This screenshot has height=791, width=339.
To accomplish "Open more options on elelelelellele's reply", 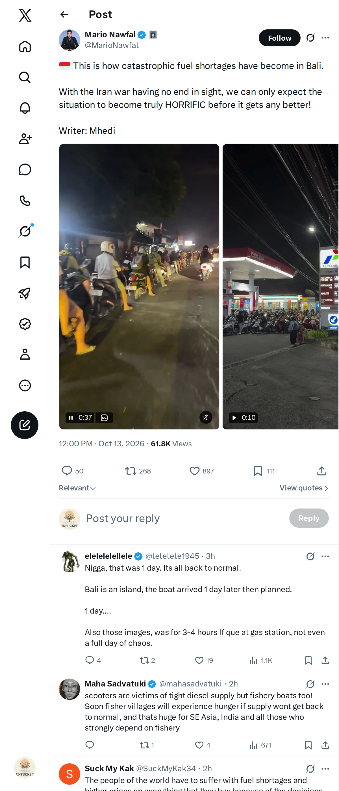I will tap(325, 556).
